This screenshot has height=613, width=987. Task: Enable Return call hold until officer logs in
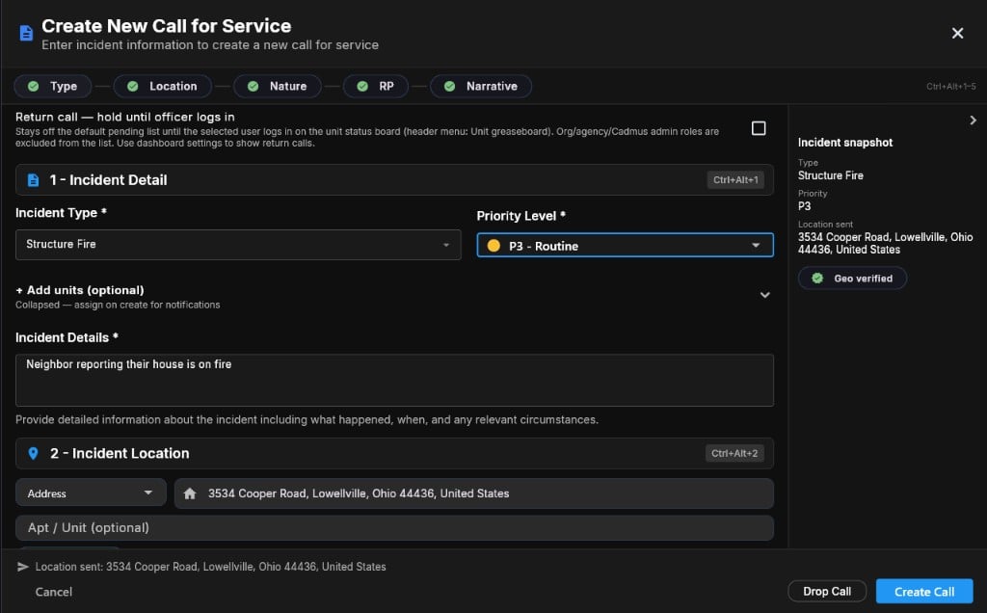[759, 128]
